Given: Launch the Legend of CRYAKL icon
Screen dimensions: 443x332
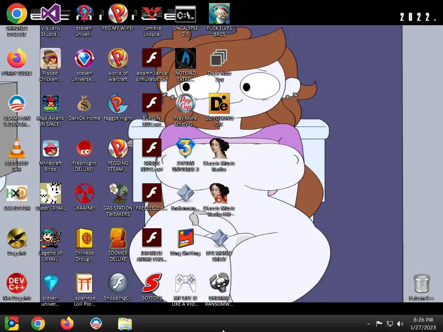Looking at the screenshot, I should pos(50,239).
